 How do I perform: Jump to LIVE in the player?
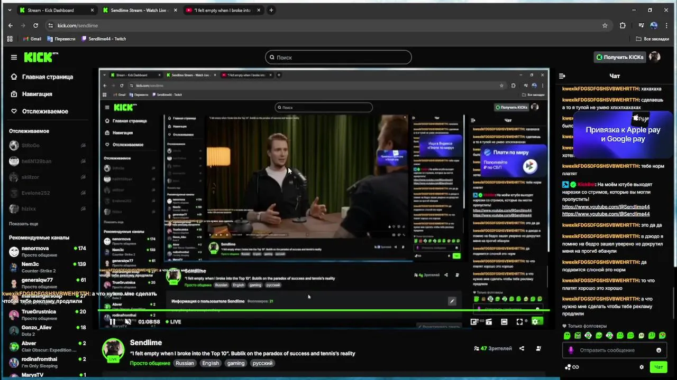click(x=173, y=321)
